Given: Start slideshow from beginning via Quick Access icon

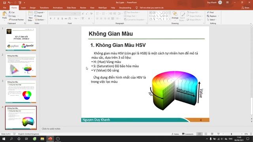Looking at the screenshot, I should tap(20, 3).
